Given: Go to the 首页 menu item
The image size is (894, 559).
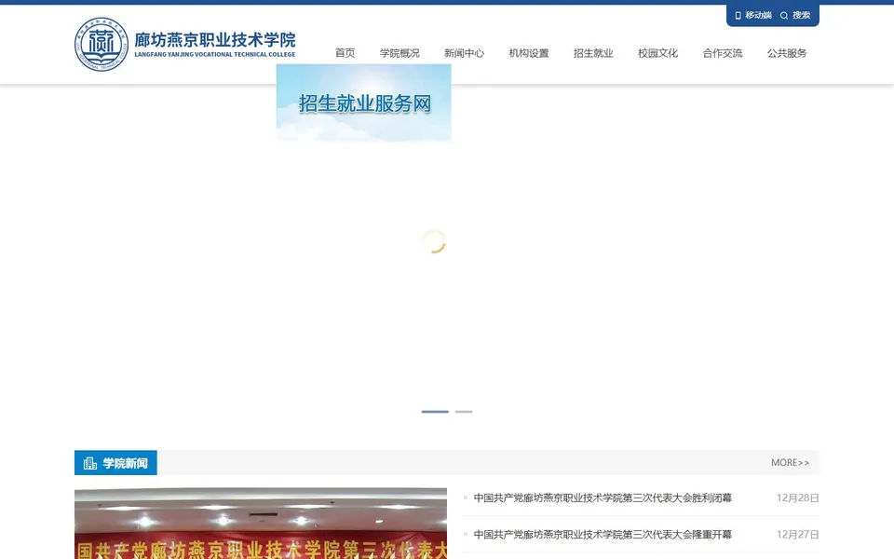Looking at the screenshot, I should 345,53.
